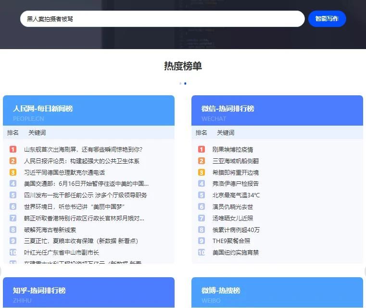The height and width of the screenshot is (308, 366).
Task: Open 习近平同德国总理默克尔通电话 item
Action: tap(64, 172)
